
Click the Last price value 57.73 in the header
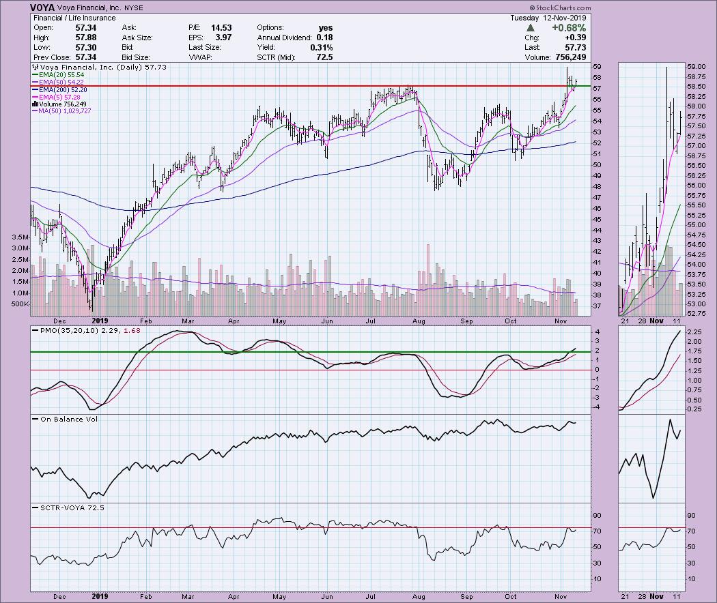pos(576,47)
